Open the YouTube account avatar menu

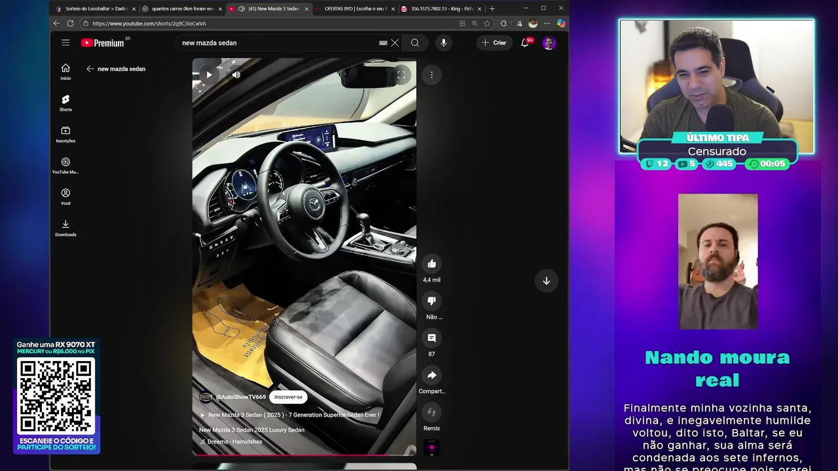pos(549,43)
